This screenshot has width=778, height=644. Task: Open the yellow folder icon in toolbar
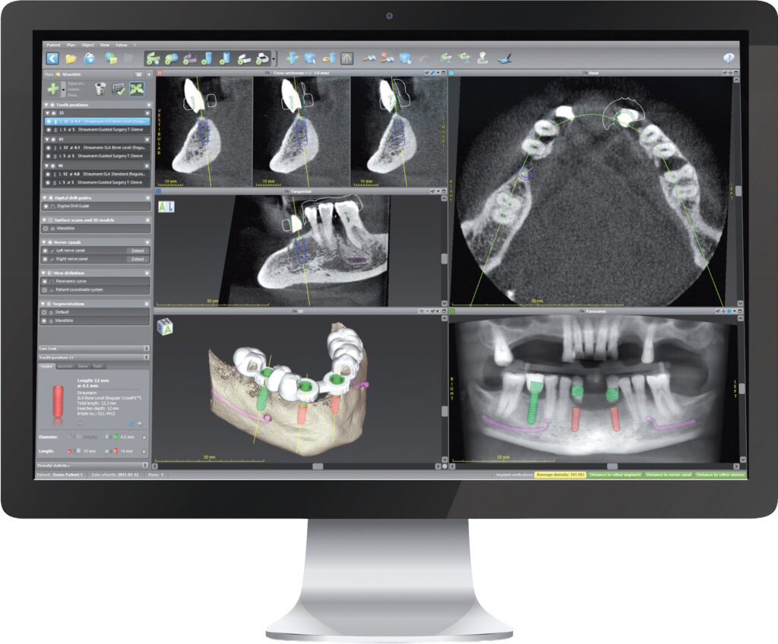coord(71,58)
